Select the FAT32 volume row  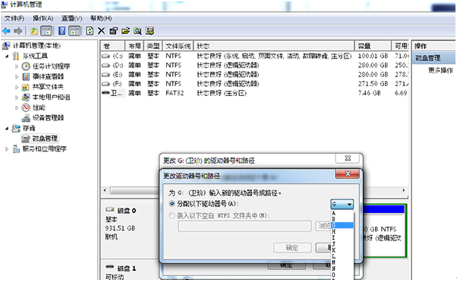point(254,93)
